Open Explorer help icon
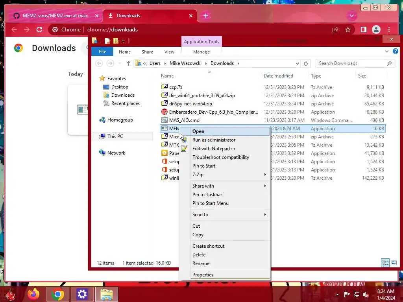The image size is (403, 302). [396, 52]
